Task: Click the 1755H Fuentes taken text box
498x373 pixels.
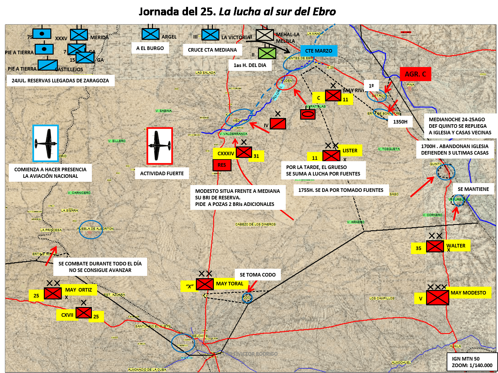Action: tap(341, 190)
